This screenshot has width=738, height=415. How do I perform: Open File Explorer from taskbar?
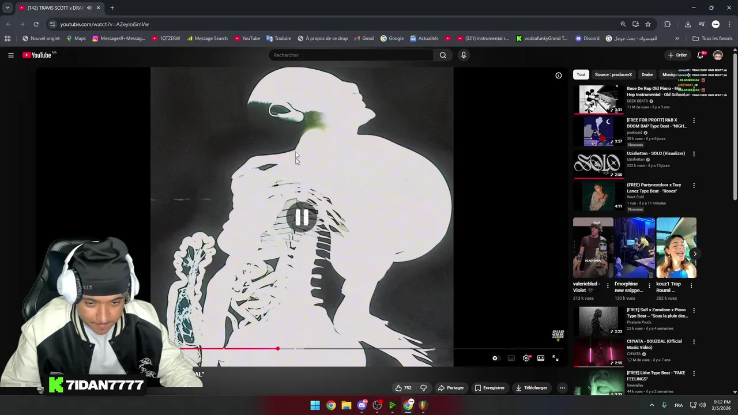point(346,405)
